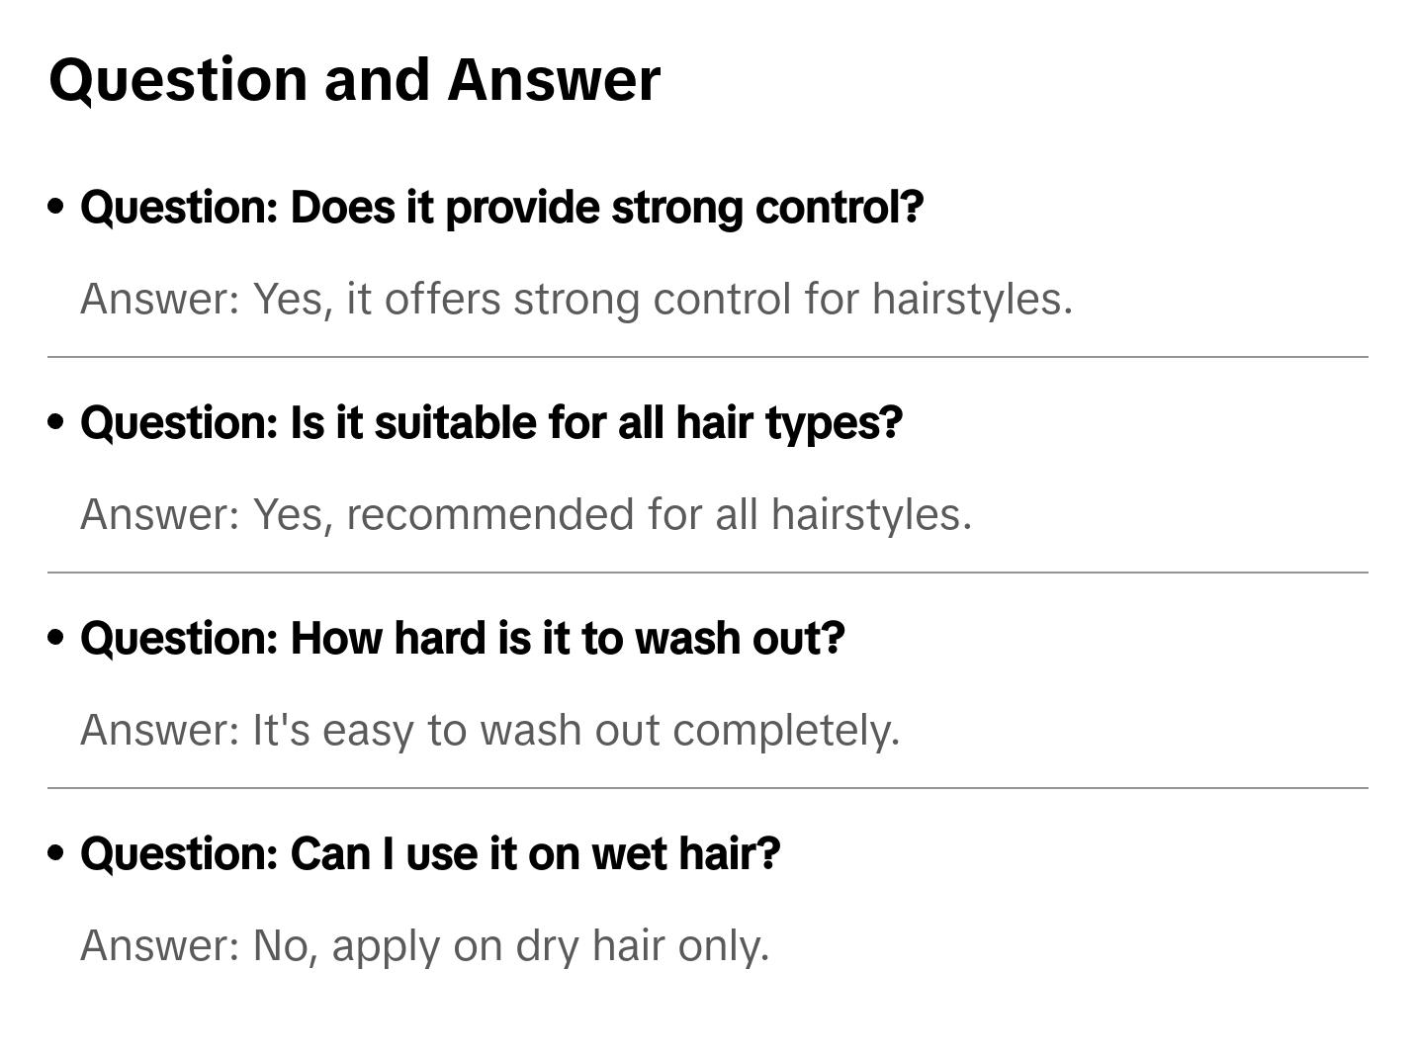Click the word "and" in the page heading

point(377,80)
